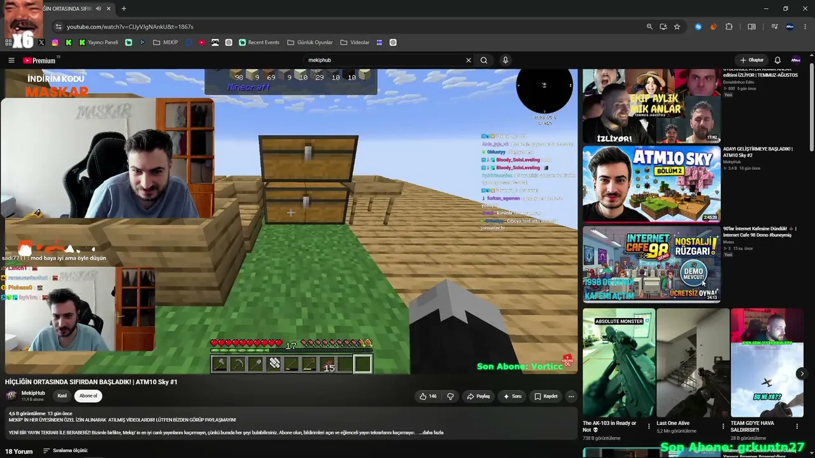
Task: Bookmark this page with the star icon
Action: click(x=677, y=27)
